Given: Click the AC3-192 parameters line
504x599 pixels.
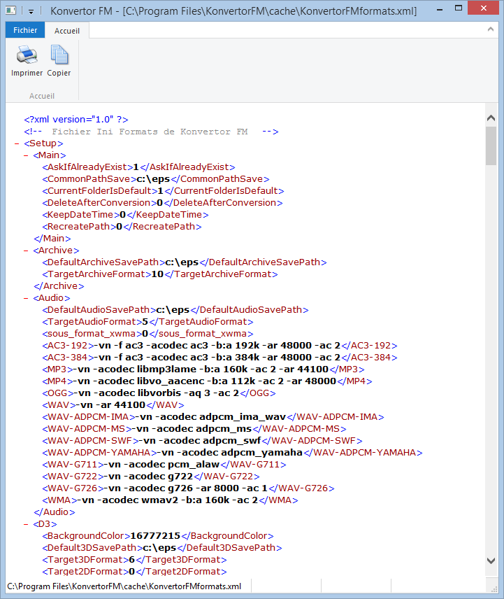Looking at the screenshot, I should click(x=219, y=346).
